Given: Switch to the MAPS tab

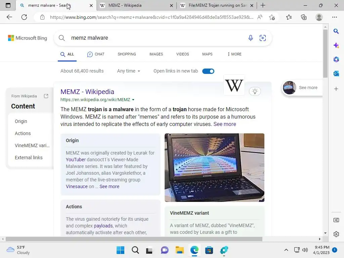Looking at the screenshot, I should 207,54.
